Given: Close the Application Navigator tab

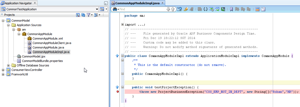Looking at the screenshot, I should pos(35,3).
